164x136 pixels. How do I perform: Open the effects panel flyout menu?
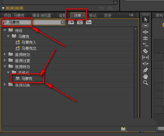click(x=131, y=15)
